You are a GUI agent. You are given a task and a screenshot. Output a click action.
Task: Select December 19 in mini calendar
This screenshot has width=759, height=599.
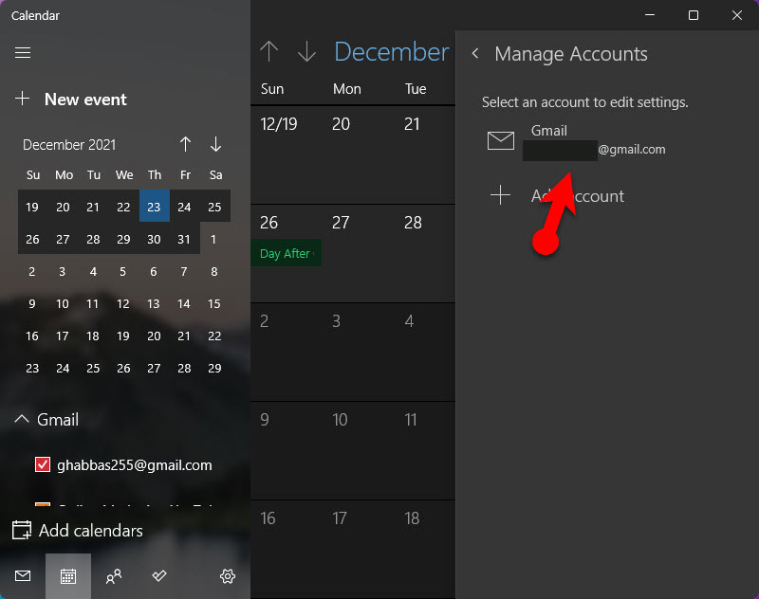click(32, 207)
